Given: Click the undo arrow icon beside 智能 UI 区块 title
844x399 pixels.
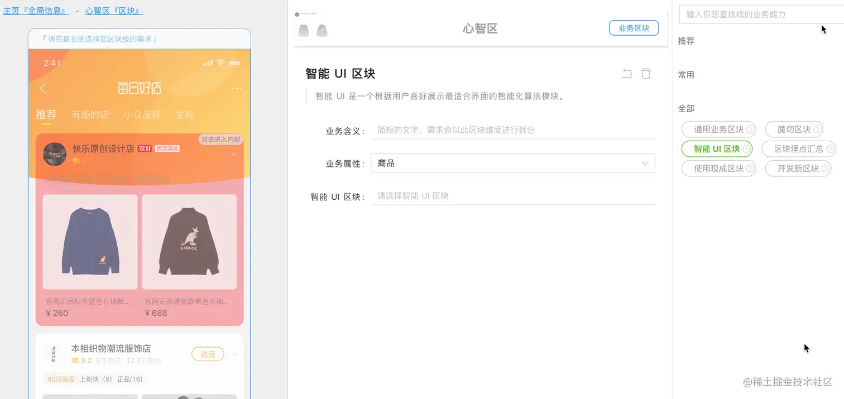Looking at the screenshot, I should tap(627, 74).
